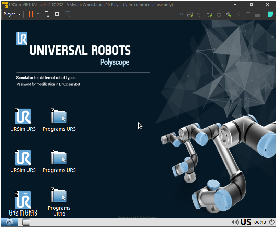Send Ctrl+Alt+Del to the virtual machine
279x231 pixels.
(x=47, y=14)
